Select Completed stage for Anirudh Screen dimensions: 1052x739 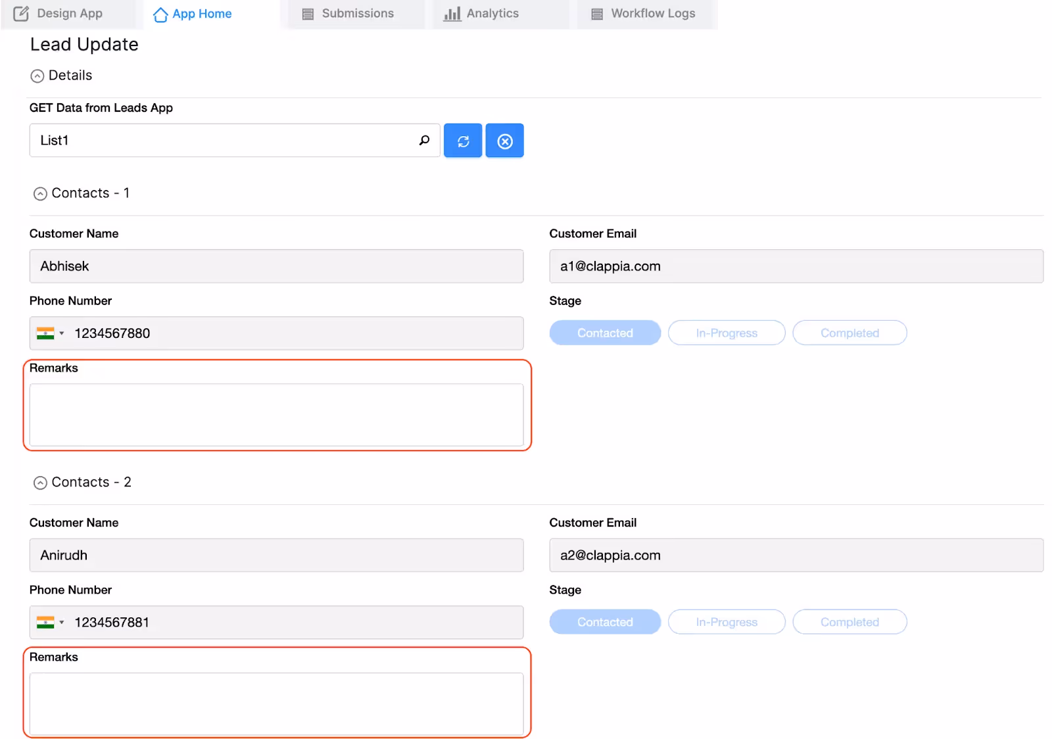pos(849,622)
